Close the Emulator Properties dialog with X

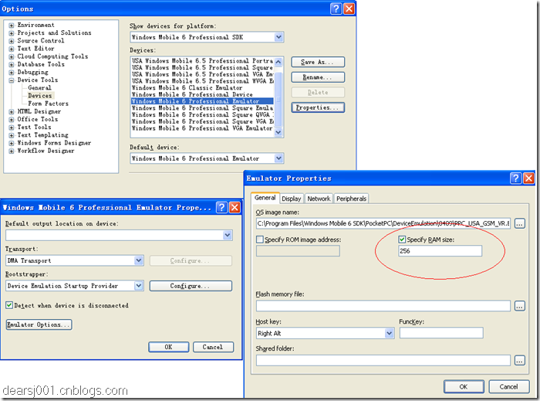tap(528, 178)
